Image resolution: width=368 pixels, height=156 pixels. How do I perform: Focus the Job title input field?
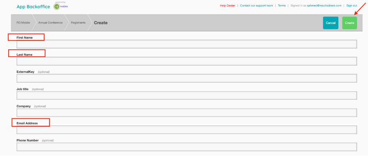point(187,95)
